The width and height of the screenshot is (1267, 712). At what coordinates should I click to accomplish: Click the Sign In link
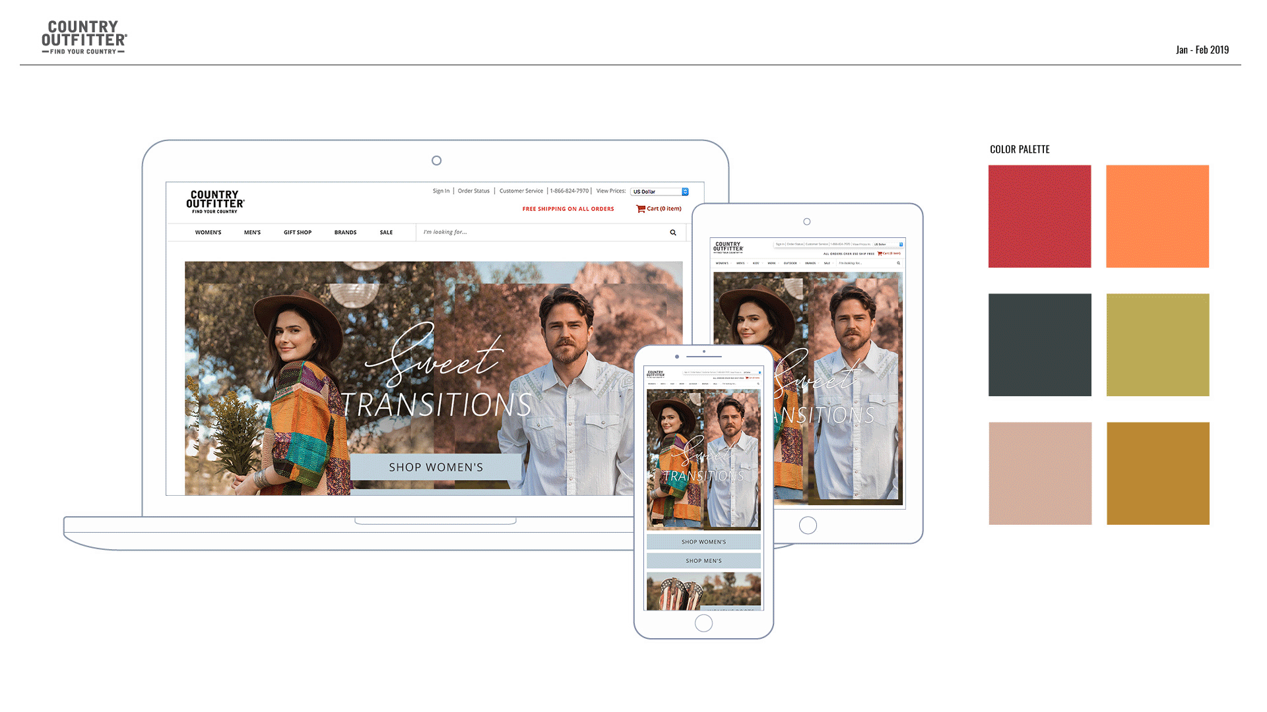[x=441, y=191]
